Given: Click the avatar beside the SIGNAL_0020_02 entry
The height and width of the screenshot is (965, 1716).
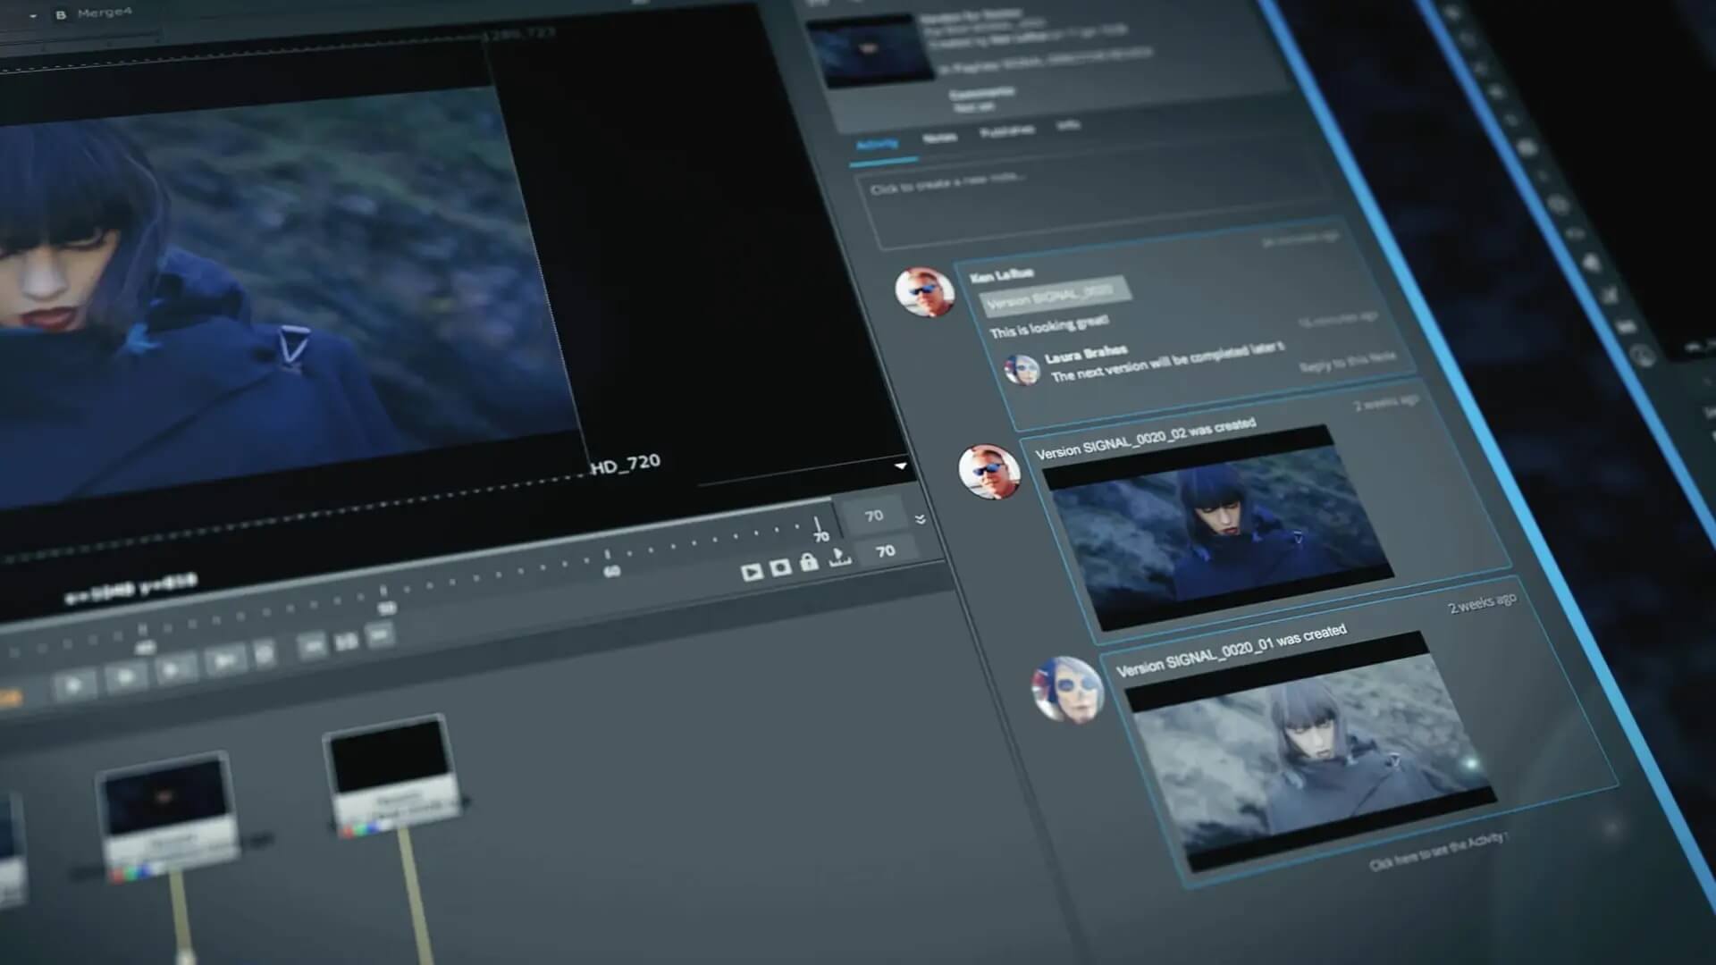Looking at the screenshot, I should 989,472.
